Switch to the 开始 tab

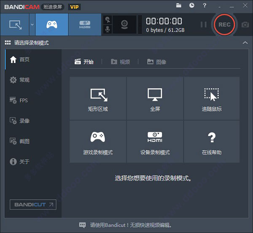point(84,62)
